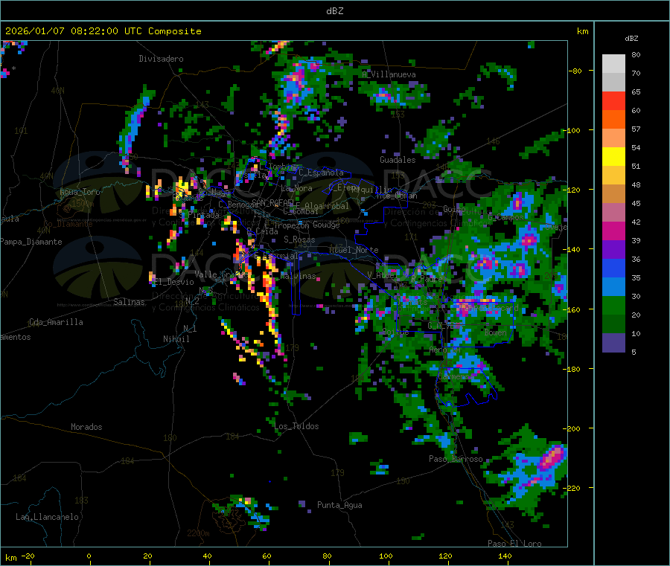Click the 'dBZ' heading above the color legend
The image size is (670, 566).
(x=631, y=39)
